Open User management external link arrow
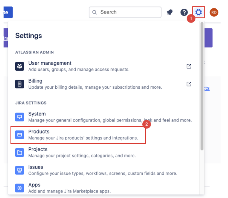The width and height of the screenshot is (228, 198). click(189, 66)
